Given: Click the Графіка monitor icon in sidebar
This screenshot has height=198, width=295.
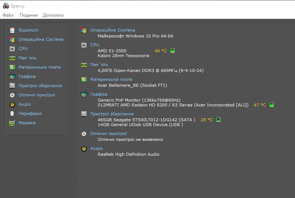Looking at the screenshot, I should [x=12, y=76].
